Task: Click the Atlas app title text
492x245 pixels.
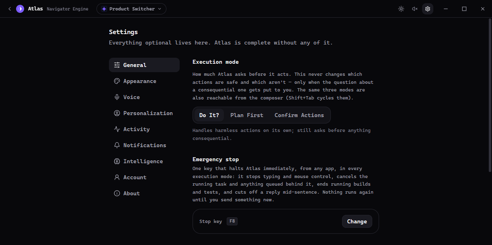Action: [35, 9]
